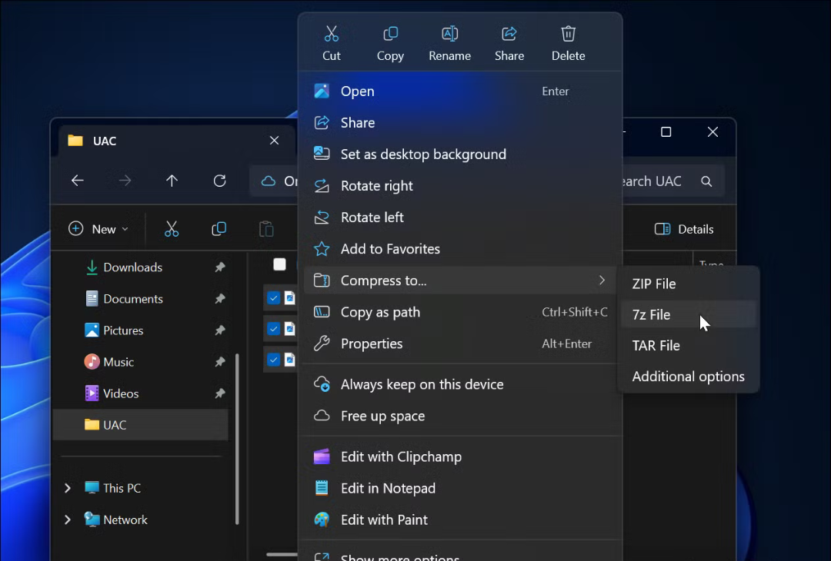Open the Details pane
Image resolution: width=831 pixels, height=561 pixels.
click(684, 228)
